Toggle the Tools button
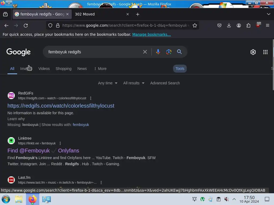 tap(180, 69)
